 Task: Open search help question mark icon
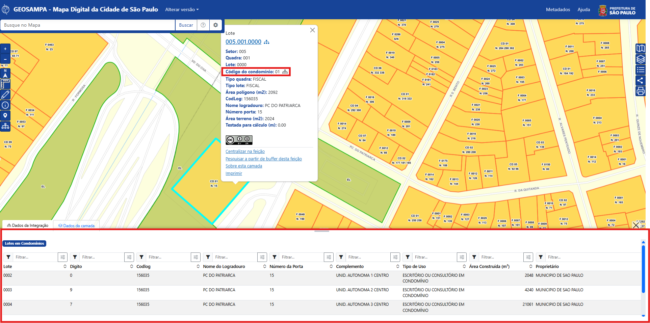click(x=203, y=25)
